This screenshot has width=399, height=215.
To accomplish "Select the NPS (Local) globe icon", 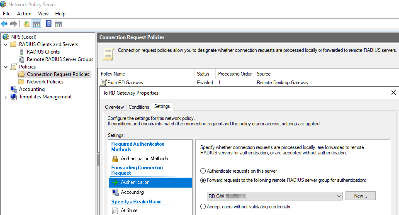I will click(x=6, y=37).
